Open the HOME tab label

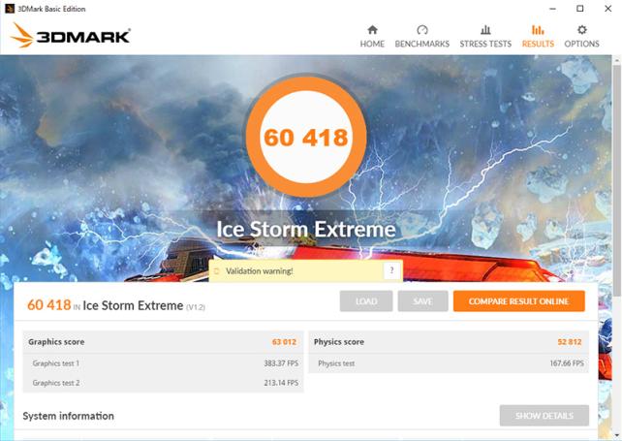(x=372, y=44)
